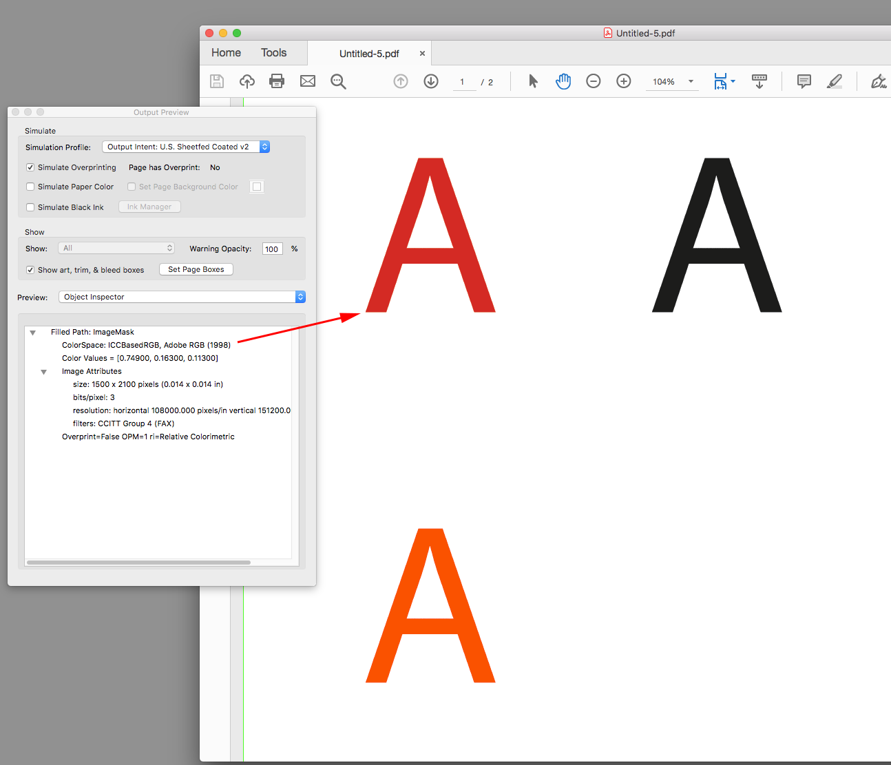Click the page background color swatch
Viewport: 891px width, 765px height.
point(257,187)
